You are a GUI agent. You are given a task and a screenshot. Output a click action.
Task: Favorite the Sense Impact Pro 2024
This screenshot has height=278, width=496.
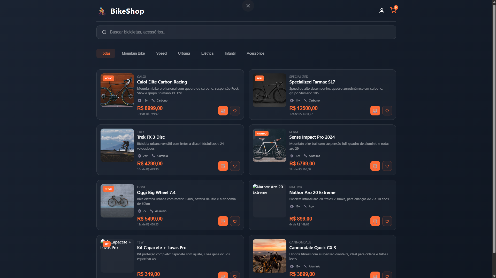click(x=387, y=166)
